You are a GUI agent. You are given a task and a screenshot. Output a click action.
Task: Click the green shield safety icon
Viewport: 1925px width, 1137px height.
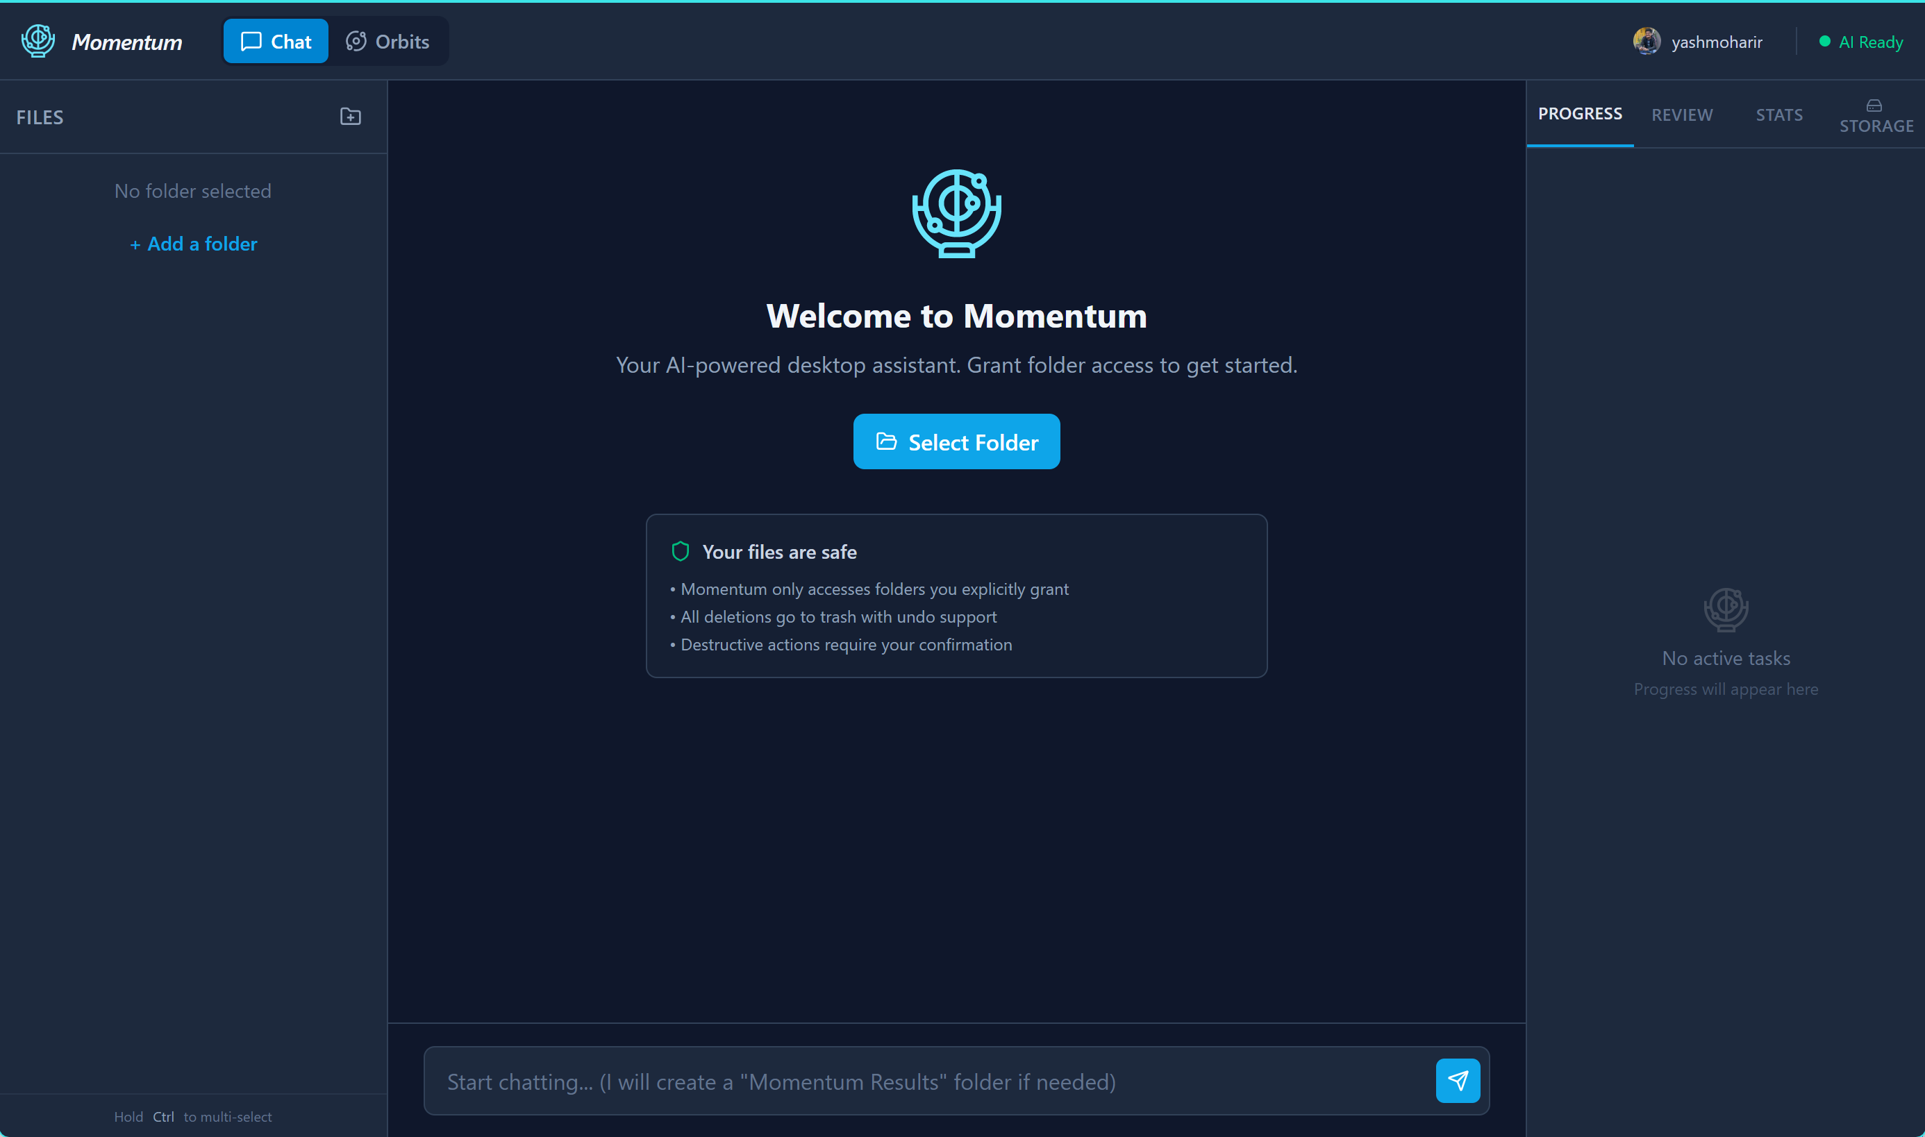click(x=680, y=552)
